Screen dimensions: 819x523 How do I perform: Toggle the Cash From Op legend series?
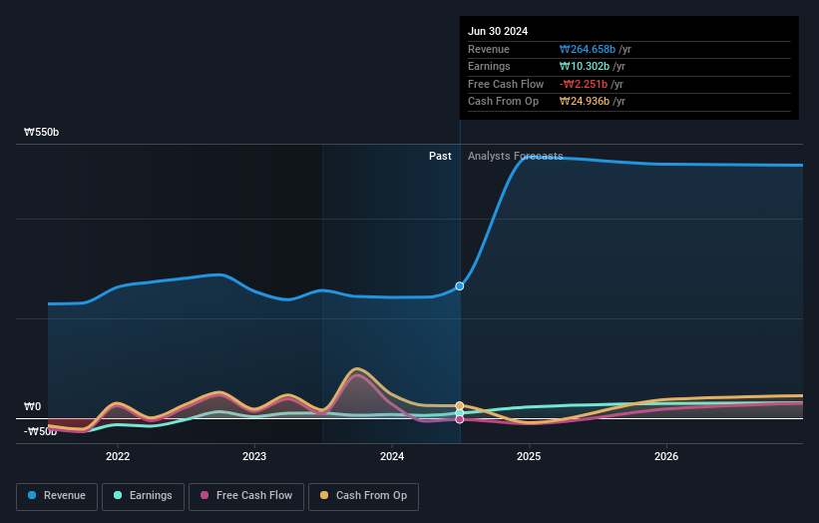point(363,496)
